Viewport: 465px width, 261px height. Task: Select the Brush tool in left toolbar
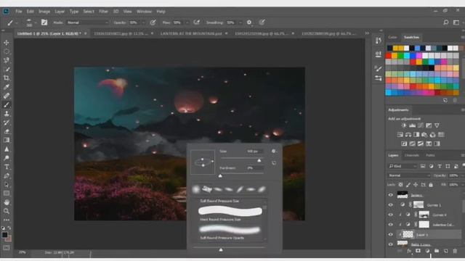point(7,104)
